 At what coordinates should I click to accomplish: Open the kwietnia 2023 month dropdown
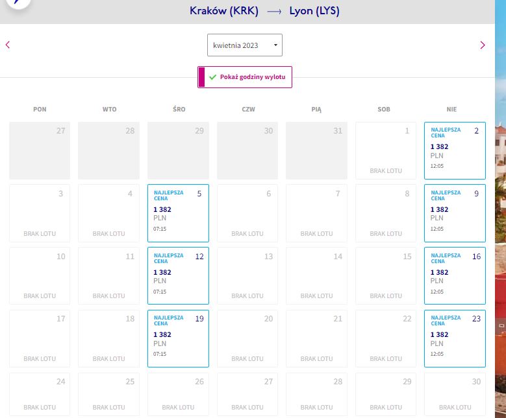[245, 45]
